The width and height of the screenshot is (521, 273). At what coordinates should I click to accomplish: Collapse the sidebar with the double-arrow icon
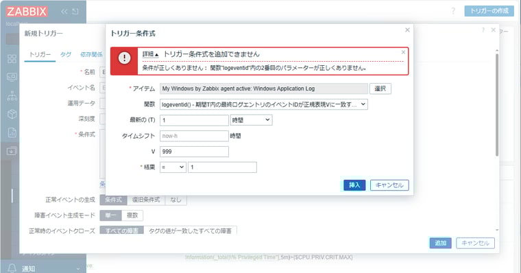64,12
